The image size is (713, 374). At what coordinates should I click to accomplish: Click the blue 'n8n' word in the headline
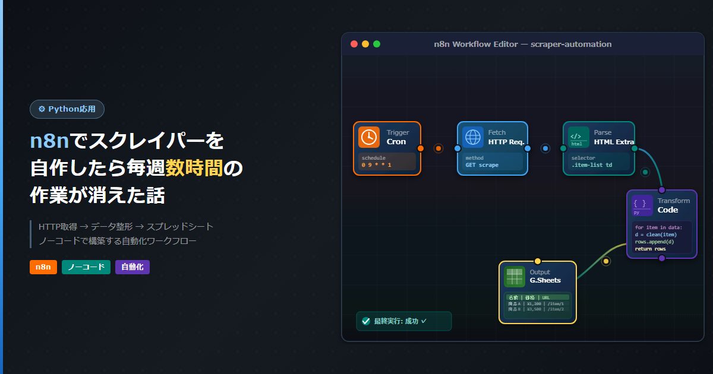[50, 141]
